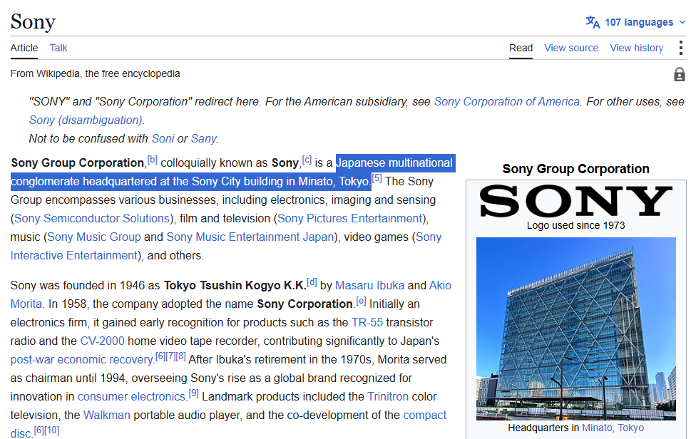Open the vertical three-dot more menu
The image size is (696, 439).
point(680,48)
